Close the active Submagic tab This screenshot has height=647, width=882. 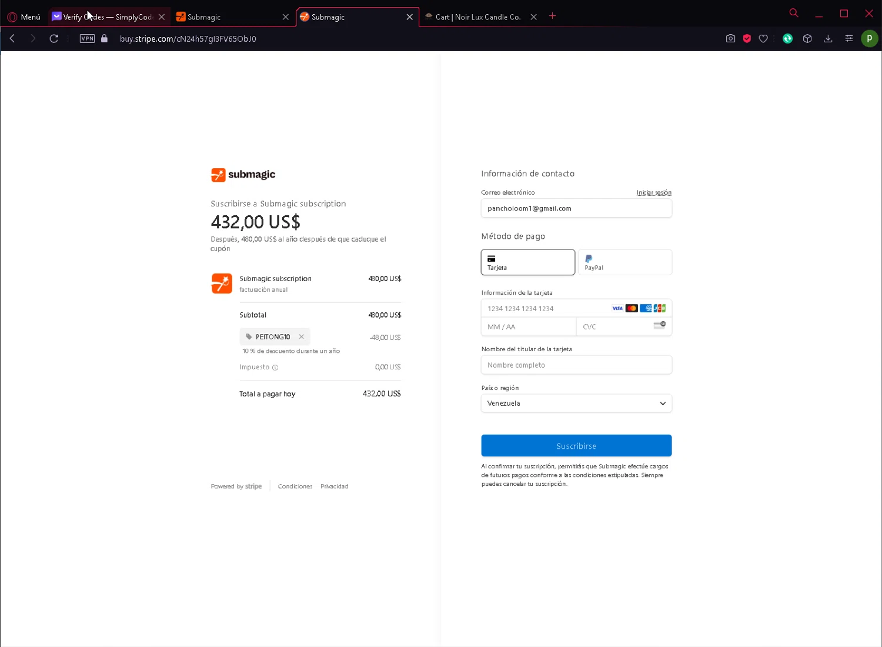[x=410, y=17]
